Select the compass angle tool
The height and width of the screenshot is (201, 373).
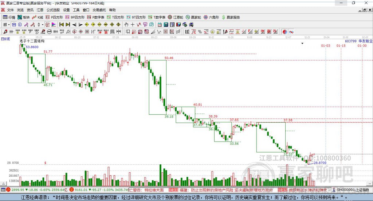[x=68, y=32]
